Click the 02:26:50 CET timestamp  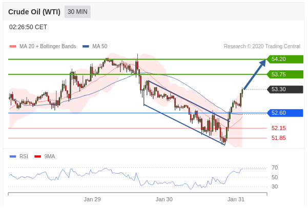[x=28, y=27]
